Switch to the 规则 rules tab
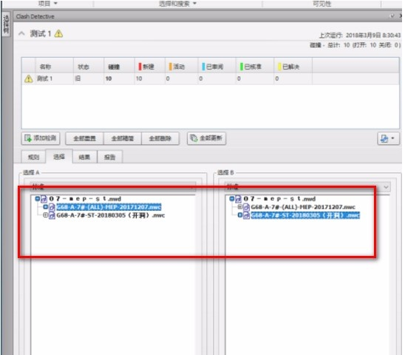Image resolution: width=405 pixels, height=355 pixels. pyautogui.click(x=33, y=157)
